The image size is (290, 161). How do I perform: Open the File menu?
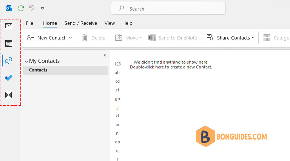tap(29, 23)
